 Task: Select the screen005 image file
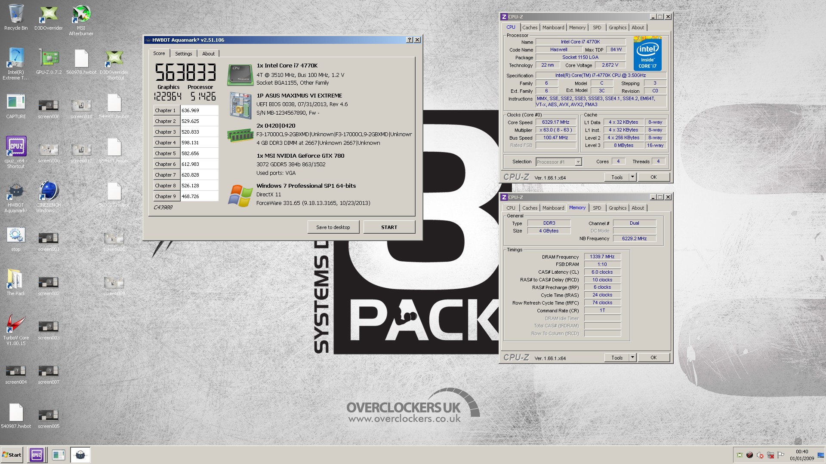pyautogui.click(x=49, y=419)
